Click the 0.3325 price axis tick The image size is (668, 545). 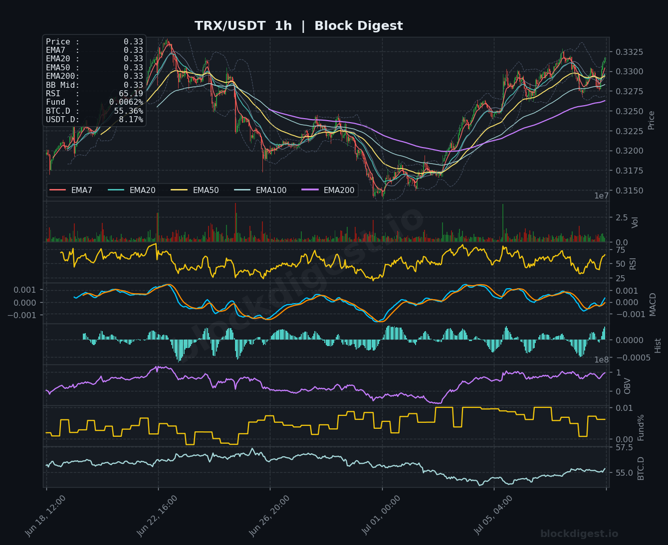click(x=630, y=52)
